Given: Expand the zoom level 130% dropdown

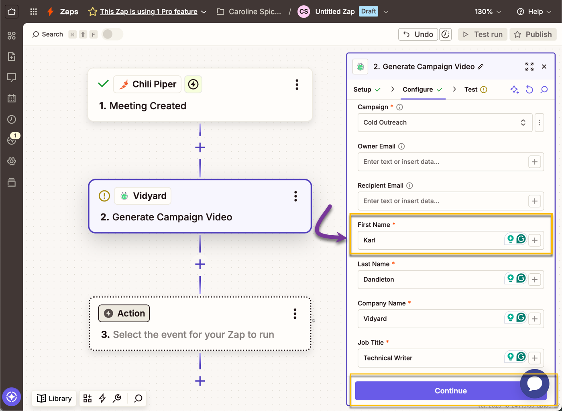Looking at the screenshot, I should [x=488, y=11].
